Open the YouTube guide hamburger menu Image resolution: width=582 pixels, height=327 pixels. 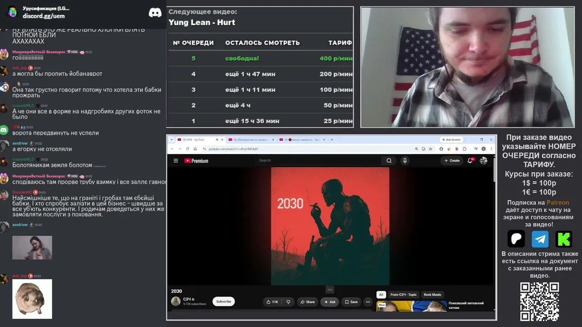[x=176, y=161]
